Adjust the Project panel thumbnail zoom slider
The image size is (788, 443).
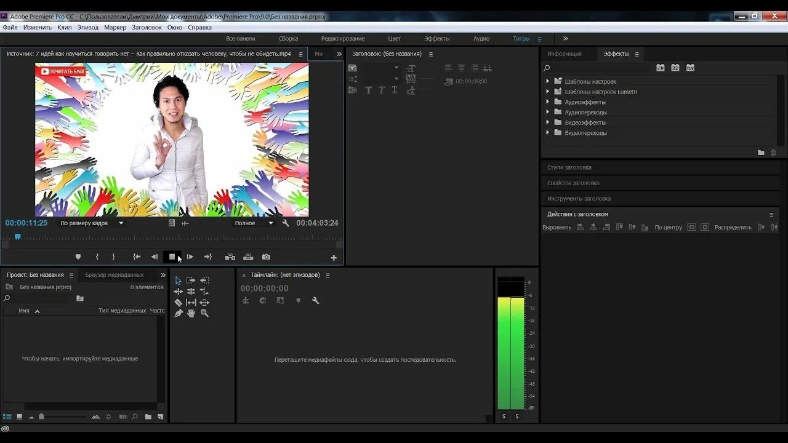[x=41, y=417]
